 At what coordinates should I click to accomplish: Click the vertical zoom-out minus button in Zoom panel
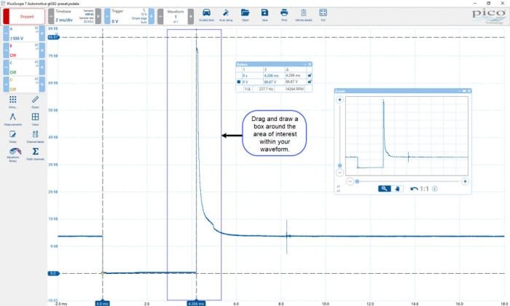(340, 173)
